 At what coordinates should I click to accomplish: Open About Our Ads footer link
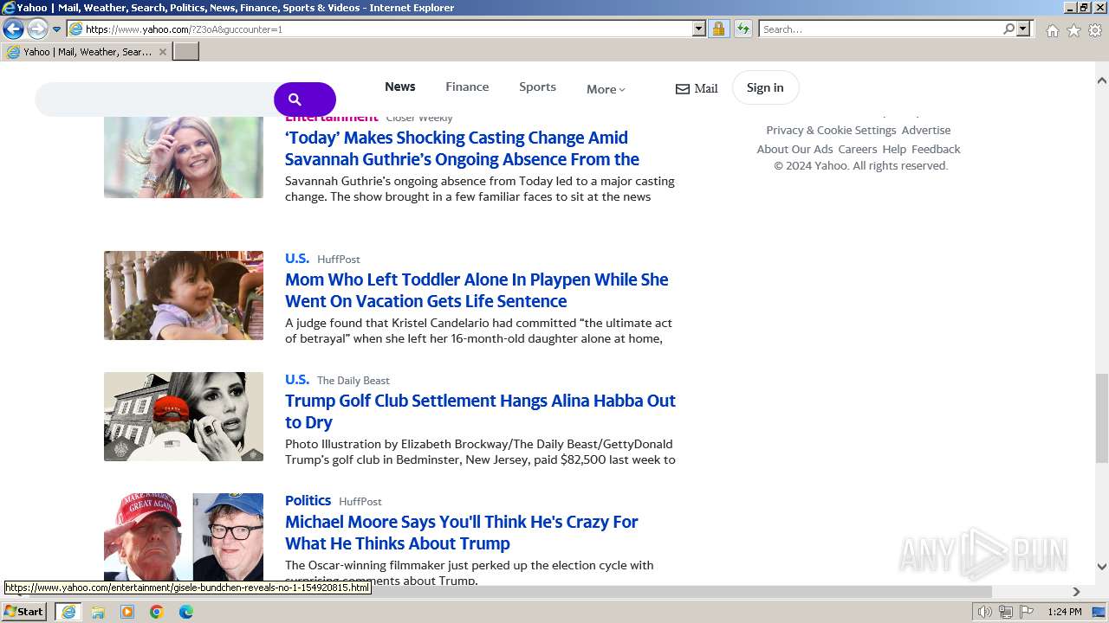794,149
